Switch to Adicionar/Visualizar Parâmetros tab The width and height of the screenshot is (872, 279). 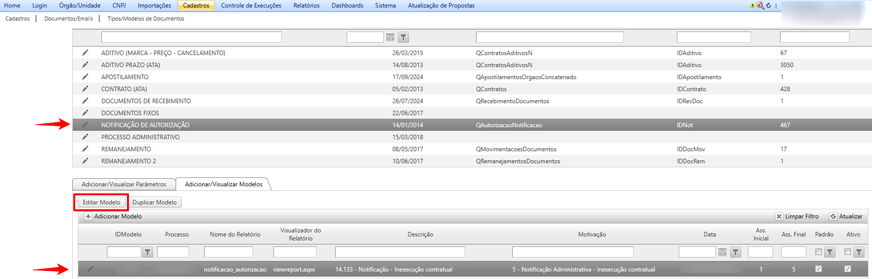click(124, 184)
